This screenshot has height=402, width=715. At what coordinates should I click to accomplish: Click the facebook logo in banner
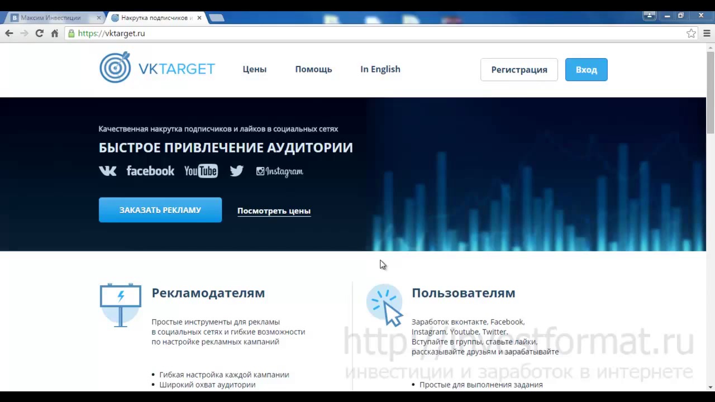point(150,171)
